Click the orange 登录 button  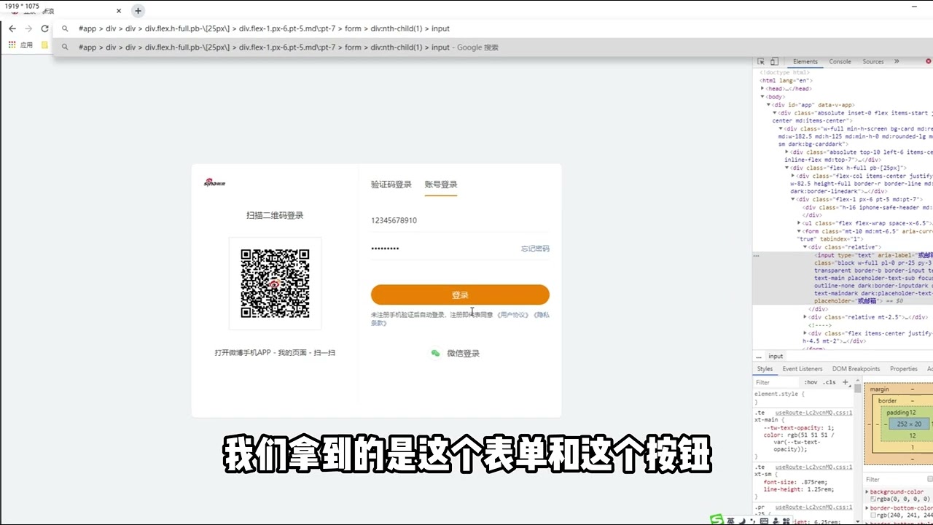click(460, 295)
